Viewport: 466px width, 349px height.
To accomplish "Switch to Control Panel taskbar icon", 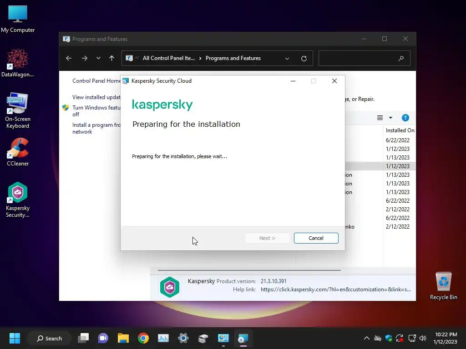I will click(x=223, y=338).
